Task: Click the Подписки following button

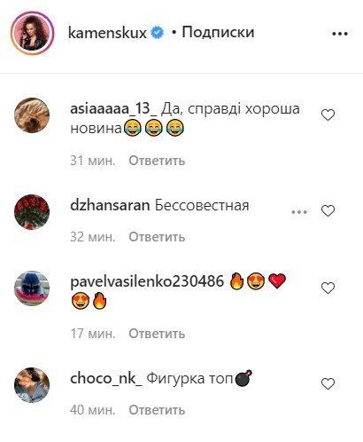Action: pyautogui.click(x=218, y=32)
